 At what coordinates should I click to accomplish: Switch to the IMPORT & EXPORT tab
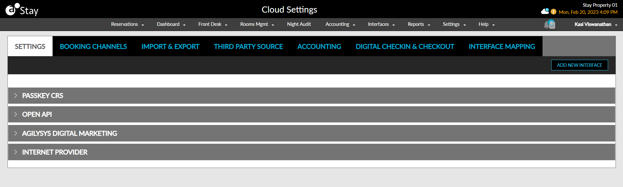click(x=170, y=47)
